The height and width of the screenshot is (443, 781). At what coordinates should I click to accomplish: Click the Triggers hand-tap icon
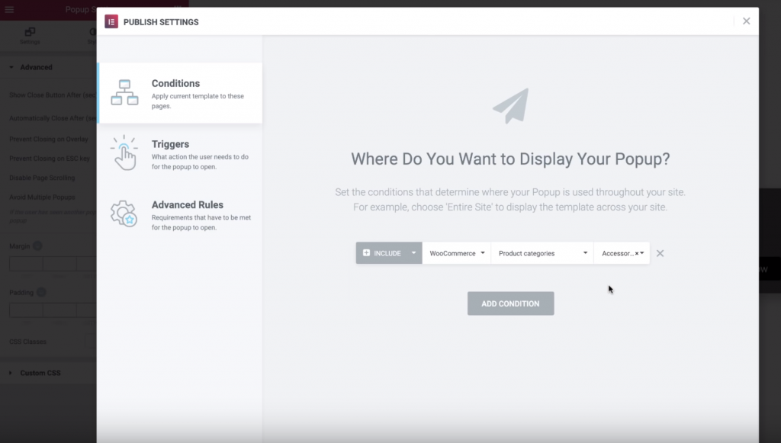[x=124, y=152]
